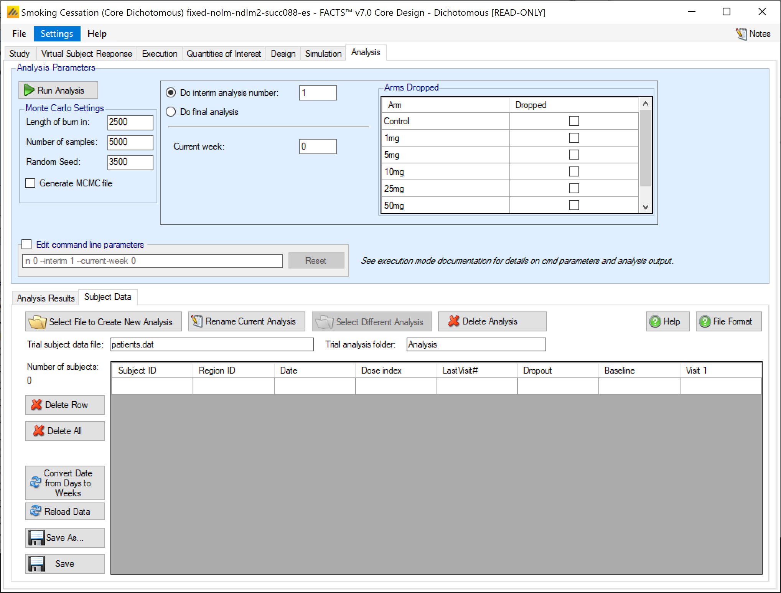Click the notepad icon on Rename Current Analysis
The image size is (781, 593).
pos(197,321)
